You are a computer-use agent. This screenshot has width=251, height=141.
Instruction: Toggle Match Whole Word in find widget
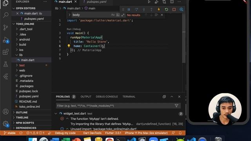click(118, 15)
